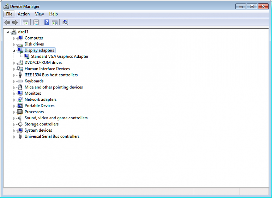
Task: Expand Mice and other pointing devices node
Action: 14,87
